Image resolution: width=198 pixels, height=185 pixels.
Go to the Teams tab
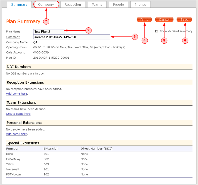97,5
